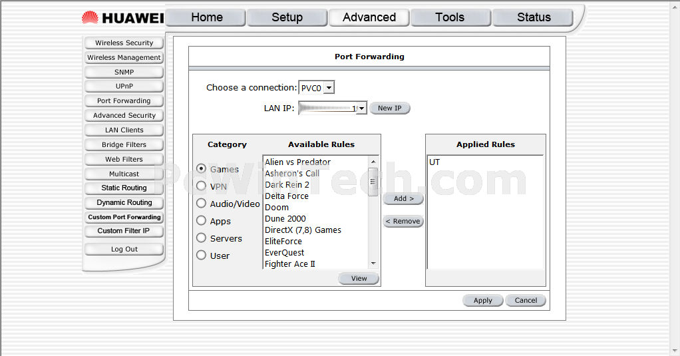Select Dune 2000 rule
Viewport: 680px width, 356px height.
(315, 218)
